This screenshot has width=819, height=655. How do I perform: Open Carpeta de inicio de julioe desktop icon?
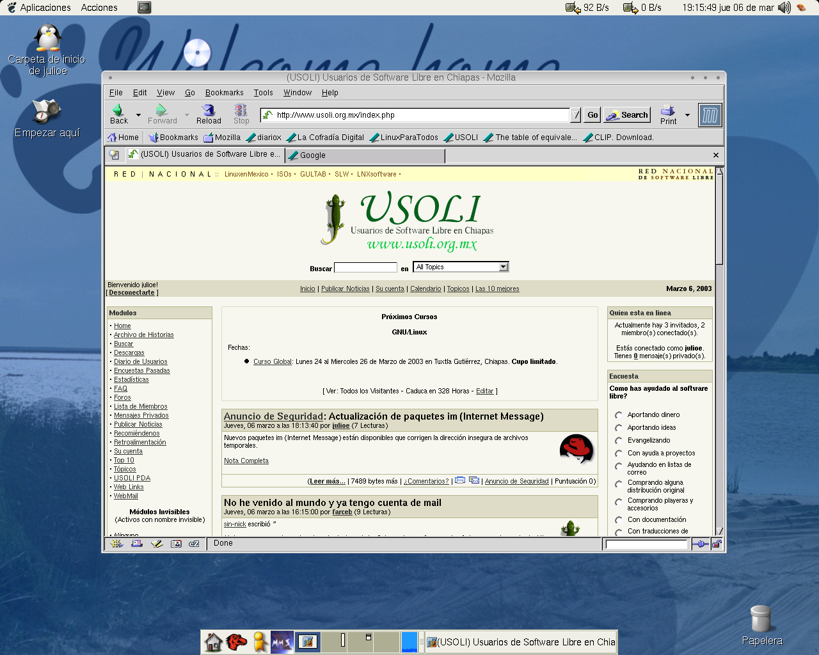click(x=47, y=51)
